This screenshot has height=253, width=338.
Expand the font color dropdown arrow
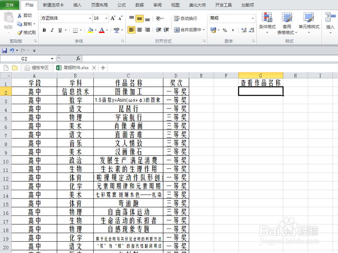(107, 30)
